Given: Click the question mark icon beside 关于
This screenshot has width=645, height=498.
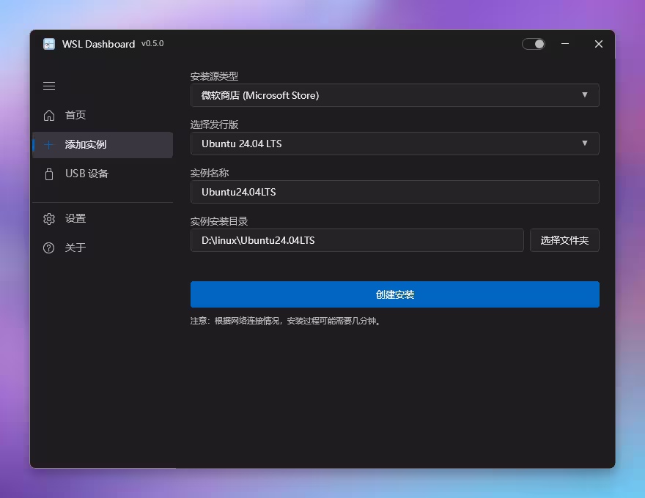Looking at the screenshot, I should click(x=48, y=248).
